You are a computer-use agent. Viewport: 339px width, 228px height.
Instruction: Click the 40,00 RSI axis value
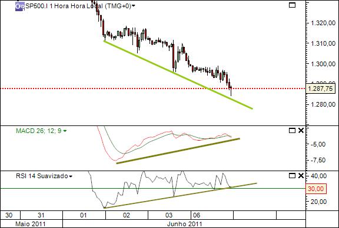pyautogui.click(x=319, y=176)
